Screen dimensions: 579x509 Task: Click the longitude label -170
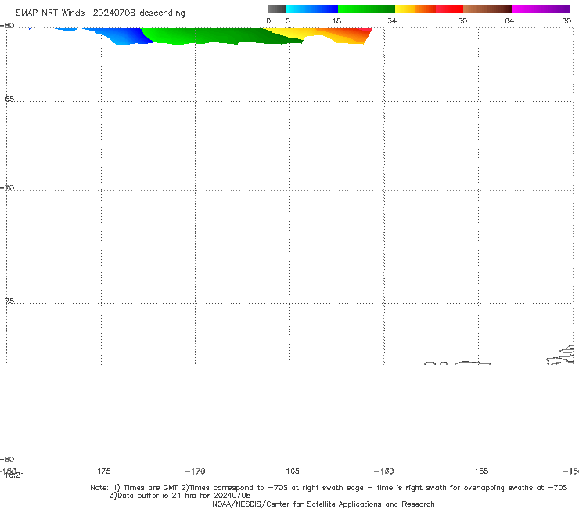coord(196,471)
